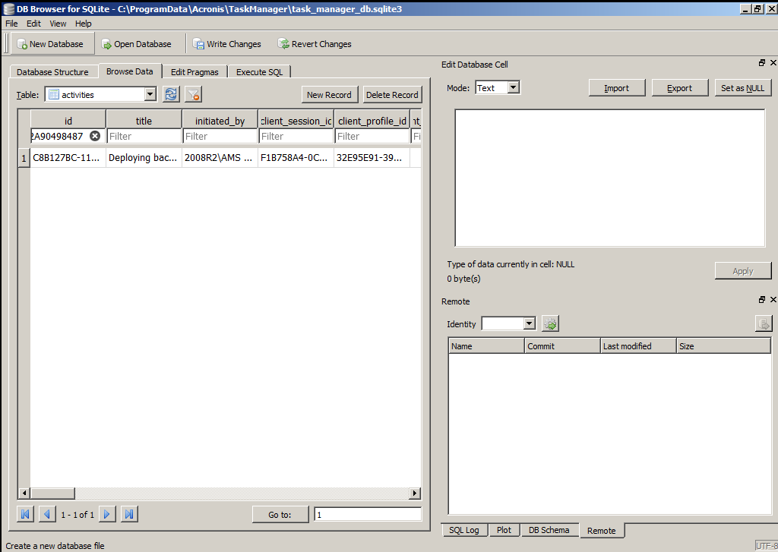Clear the id filter with the X icon
Screen dimensions: 778x552
(x=95, y=136)
